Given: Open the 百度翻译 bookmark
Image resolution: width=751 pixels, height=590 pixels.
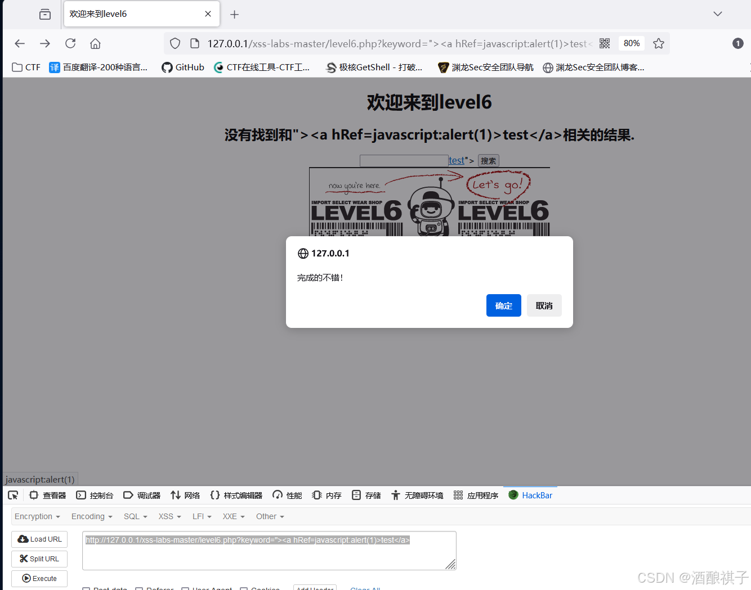Looking at the screenshot, I should [99, 67].
